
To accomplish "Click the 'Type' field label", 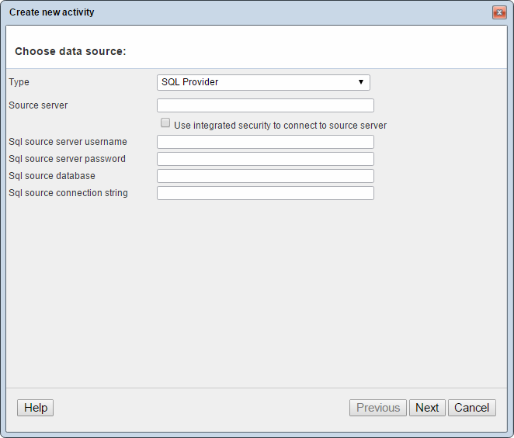I will click(x=19, y=82).
